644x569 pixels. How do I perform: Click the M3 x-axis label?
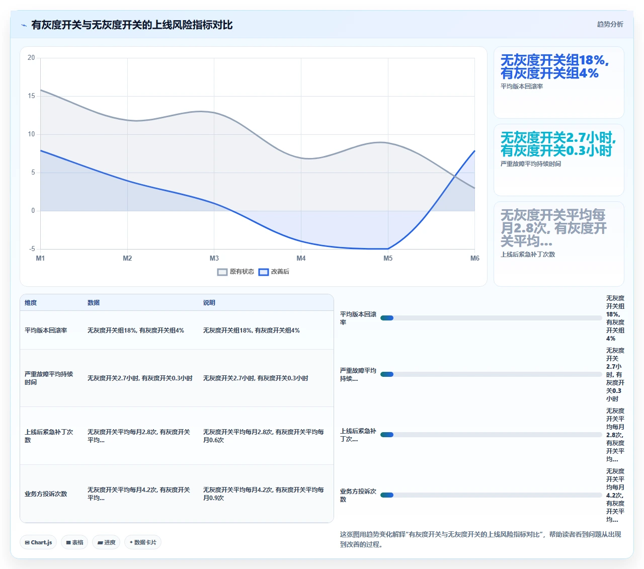pos(214,258)
